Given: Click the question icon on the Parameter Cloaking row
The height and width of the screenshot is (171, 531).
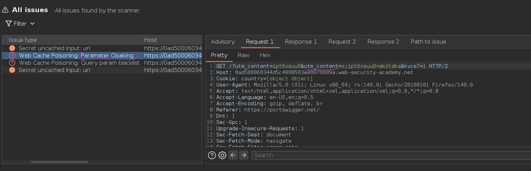Looking at the screenshot, I should point(12,55).
